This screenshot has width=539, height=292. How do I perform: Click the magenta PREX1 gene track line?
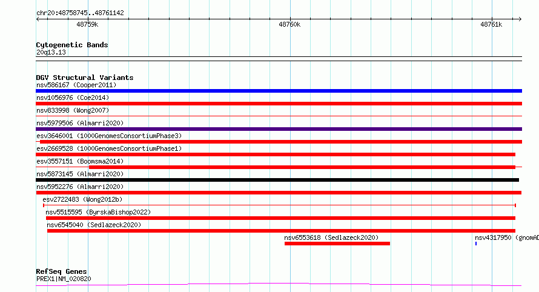(x=279, y=285)
